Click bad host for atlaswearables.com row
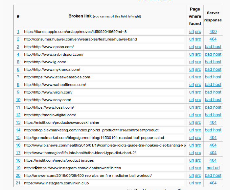Image resolution: width=230 pixels, height=190 pixels. (x=213, y=77)
